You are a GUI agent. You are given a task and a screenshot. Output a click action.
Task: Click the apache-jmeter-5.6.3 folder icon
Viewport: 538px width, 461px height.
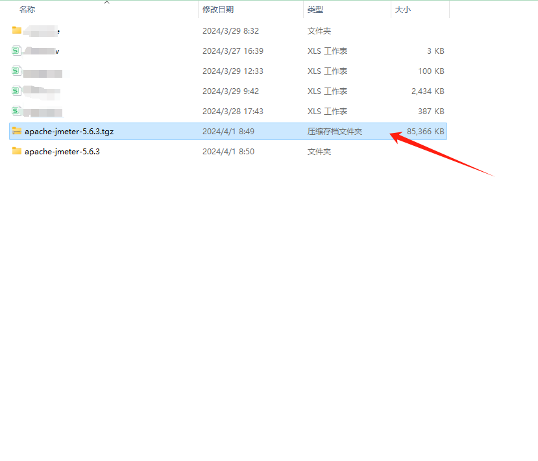pos(17,151)
